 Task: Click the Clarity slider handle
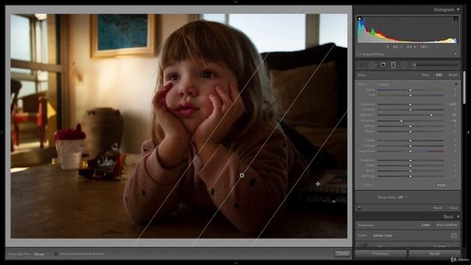click(x=411, y=141)
